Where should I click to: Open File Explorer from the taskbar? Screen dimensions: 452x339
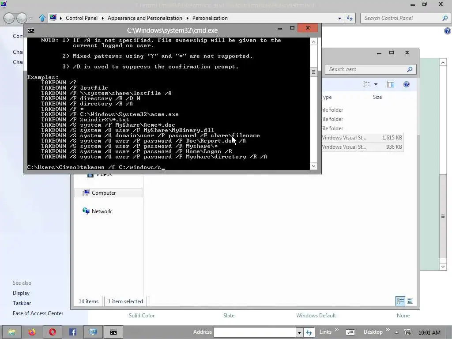(x=12, y=332)
